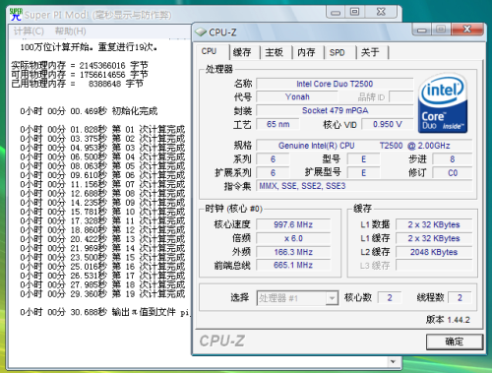Click the 第 19 次计算完成 line in Super PI
Image resolution: width=492 pixels, height=373 pixels.
(102, 294)
